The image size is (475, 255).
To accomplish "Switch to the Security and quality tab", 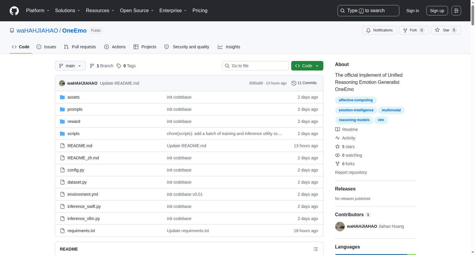I will (187, 47).
